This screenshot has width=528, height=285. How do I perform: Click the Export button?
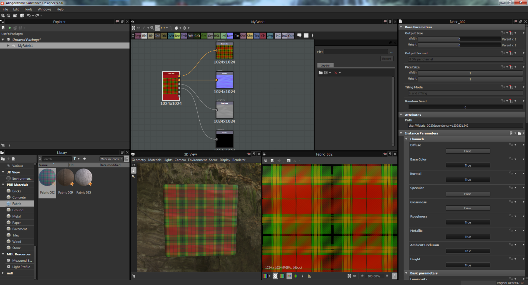click(387, 59)
